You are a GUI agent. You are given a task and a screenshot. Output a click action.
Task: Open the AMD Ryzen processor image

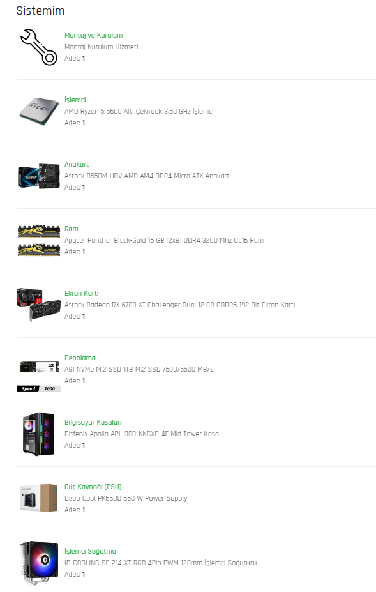40,111
